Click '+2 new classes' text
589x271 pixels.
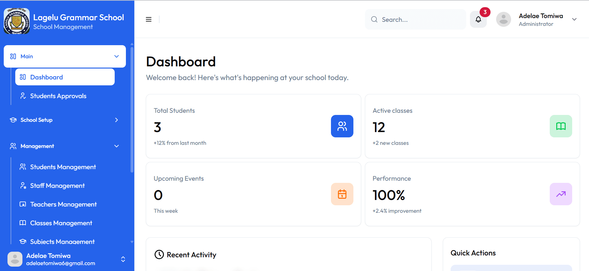[x=391, y=143]
